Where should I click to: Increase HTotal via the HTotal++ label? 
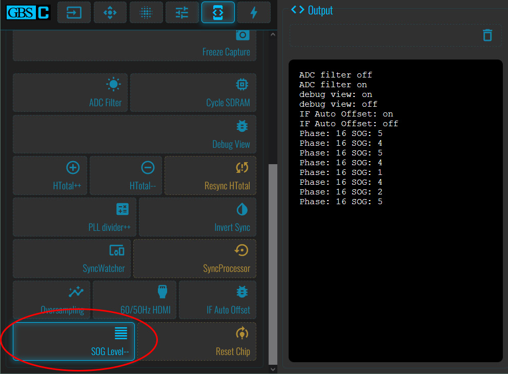(67, 186)
